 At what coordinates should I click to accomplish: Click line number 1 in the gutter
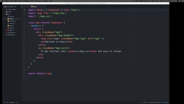pyautogui.click(x=24, y=10)
